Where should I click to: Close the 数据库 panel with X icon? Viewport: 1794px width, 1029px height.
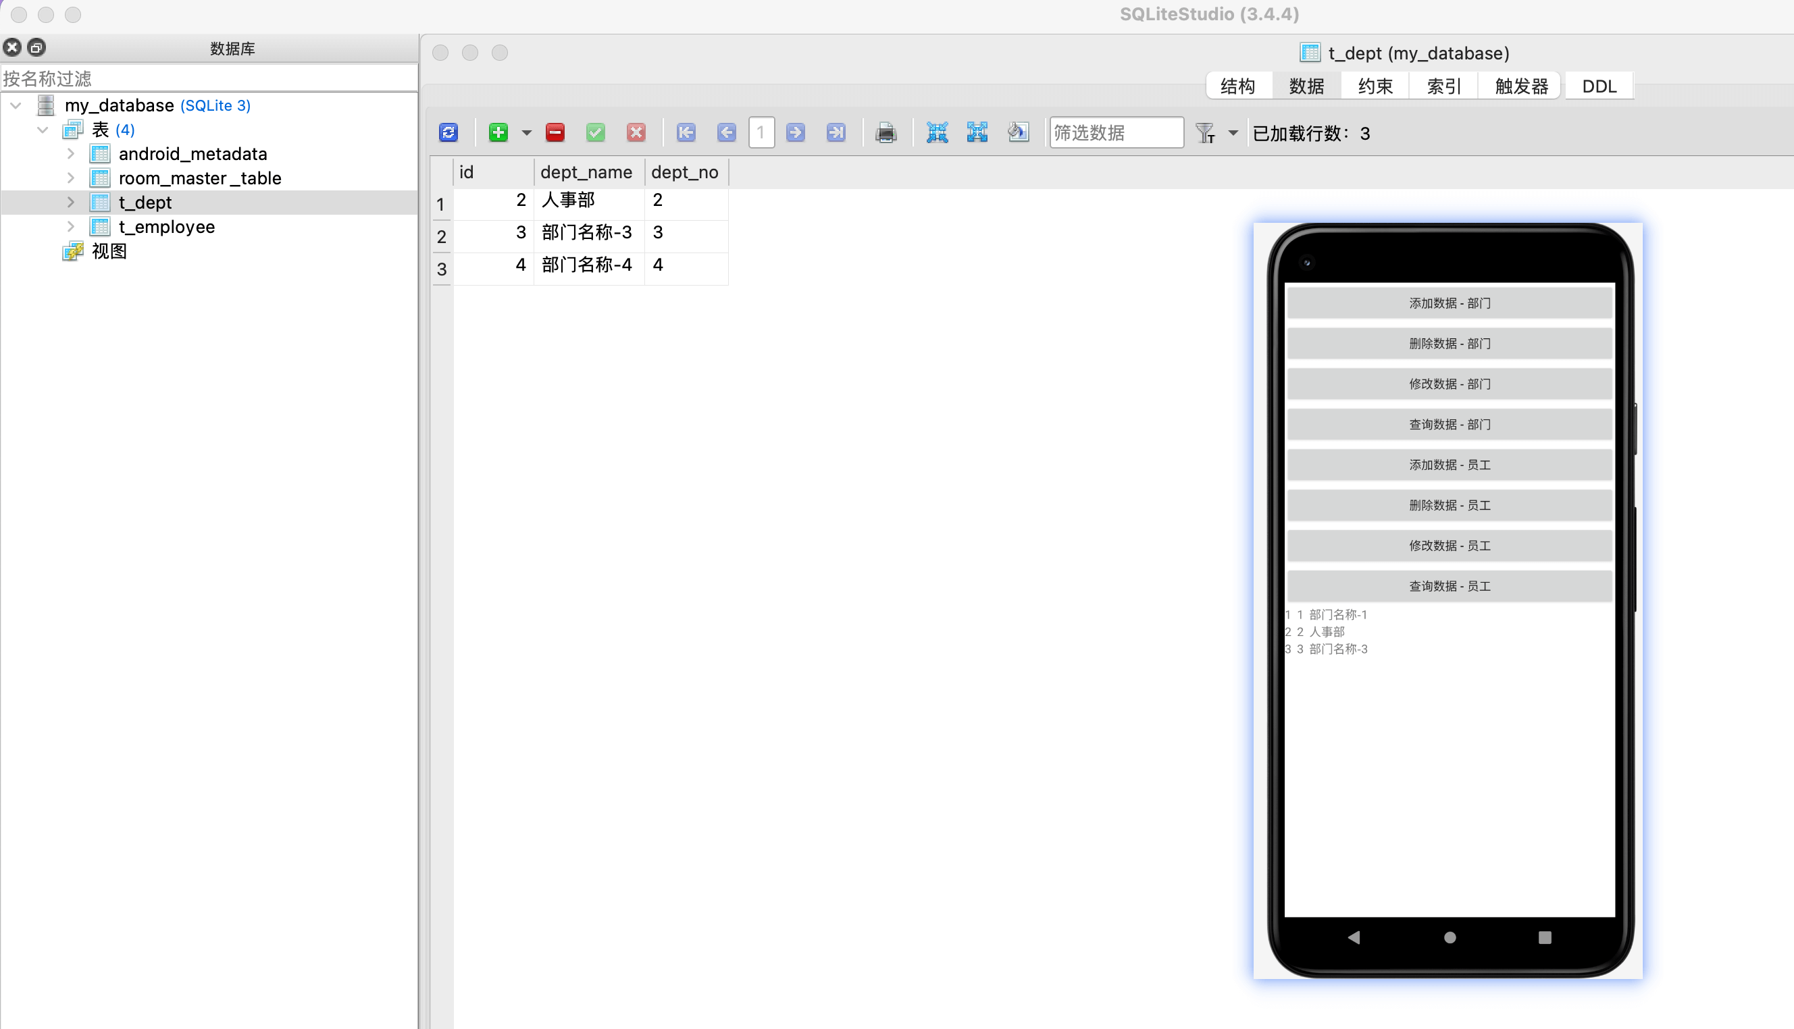coord(12,47)
